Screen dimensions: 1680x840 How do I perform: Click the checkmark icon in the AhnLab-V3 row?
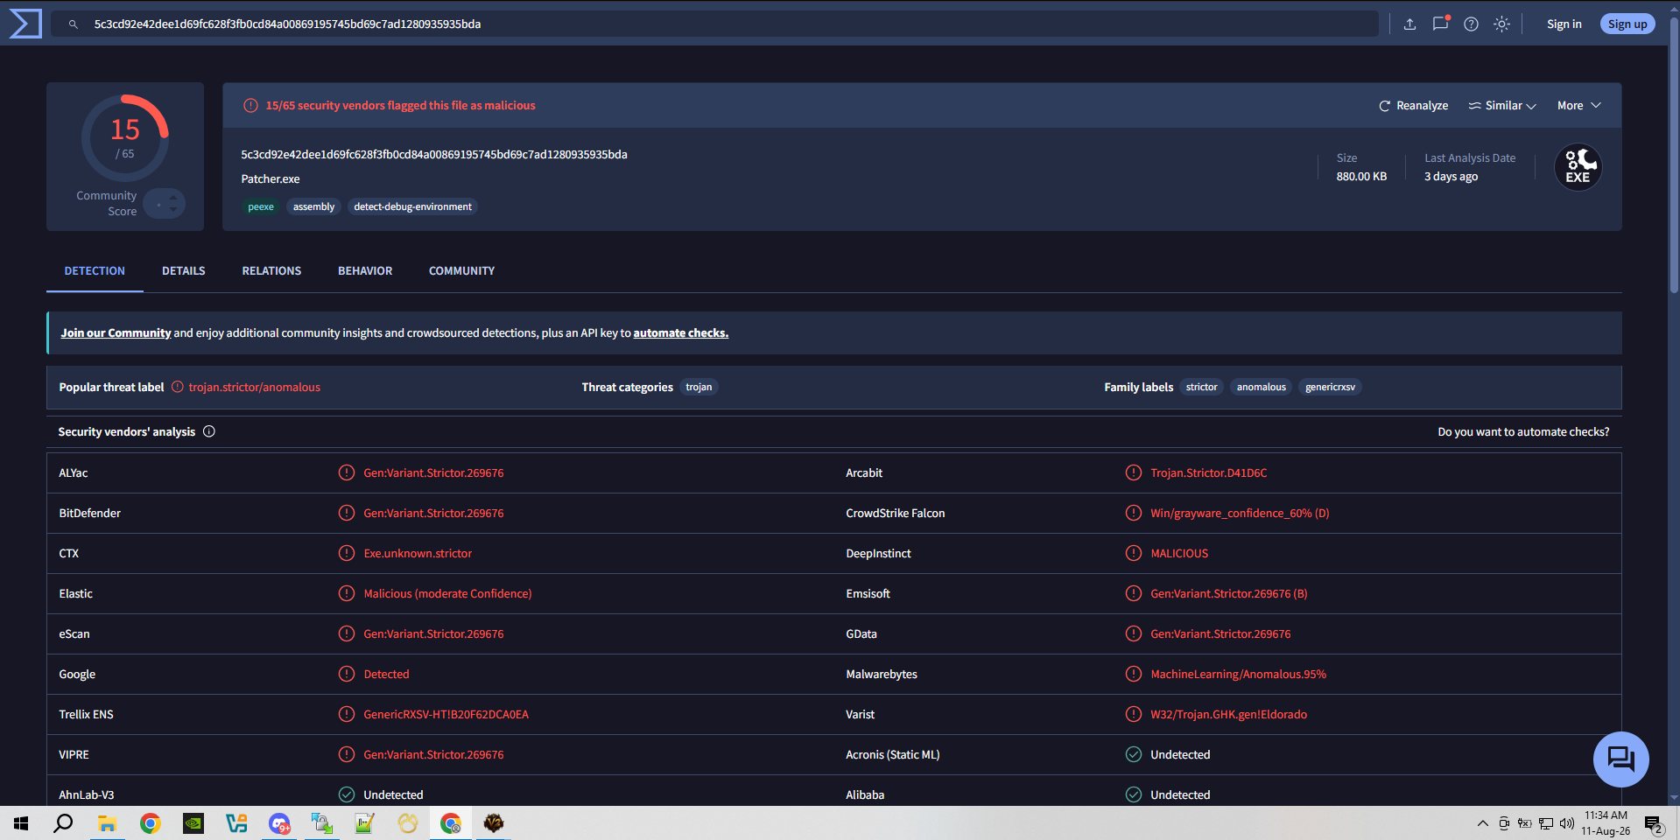[347, 795]
